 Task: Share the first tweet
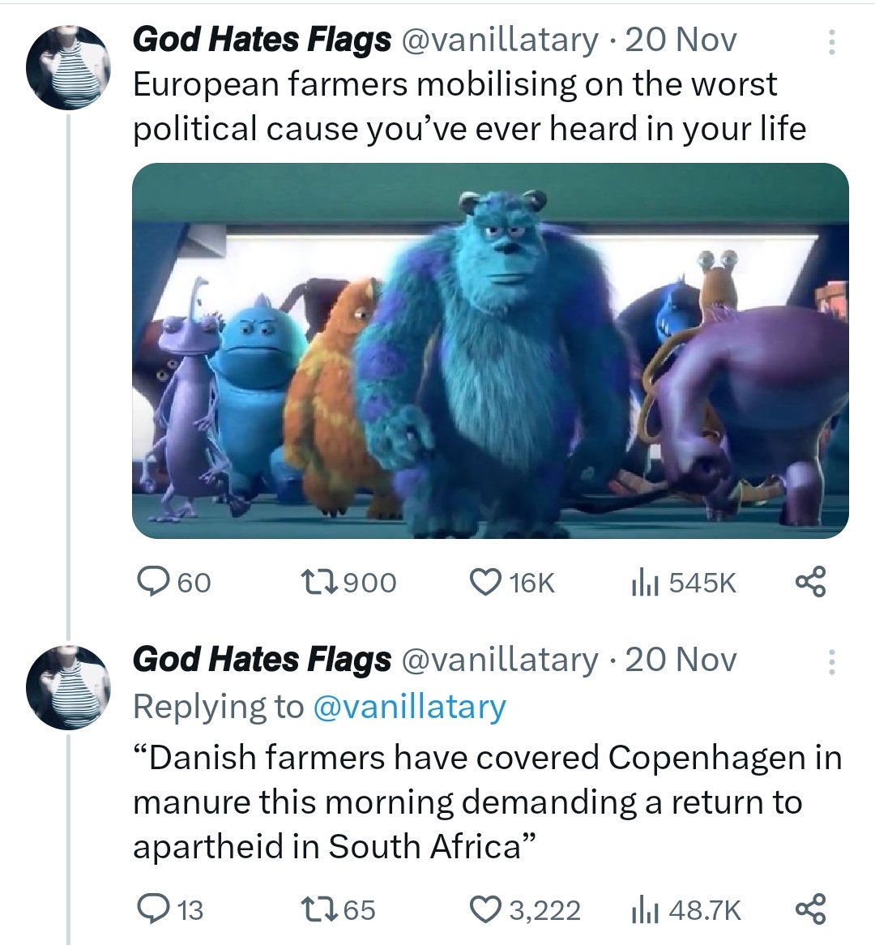pyautogui.click(x=810, y=582)
